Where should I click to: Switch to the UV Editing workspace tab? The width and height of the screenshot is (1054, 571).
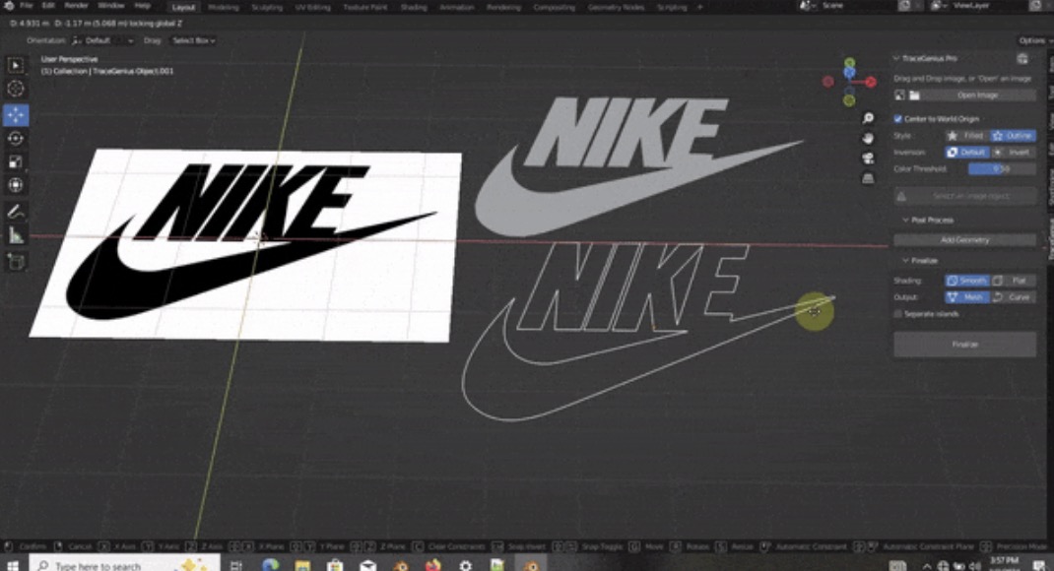point(312,8)
